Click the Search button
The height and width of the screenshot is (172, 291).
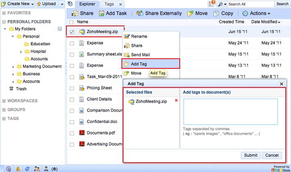tap(282, 4)
